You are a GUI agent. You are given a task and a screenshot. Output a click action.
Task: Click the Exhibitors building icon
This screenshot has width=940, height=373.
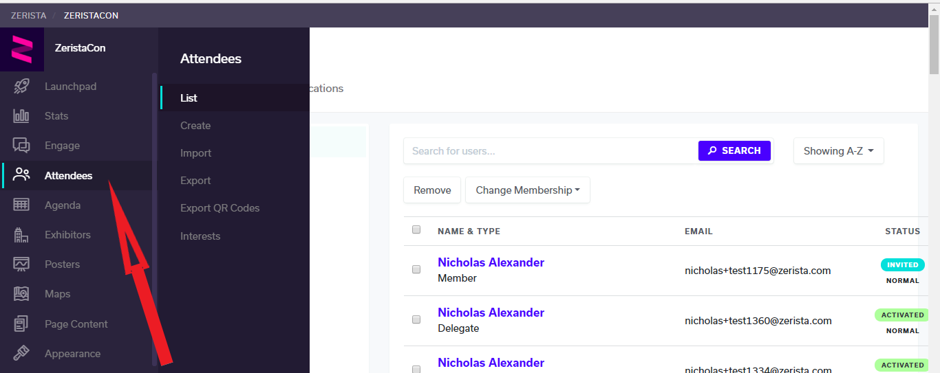(x=21, y=234)
